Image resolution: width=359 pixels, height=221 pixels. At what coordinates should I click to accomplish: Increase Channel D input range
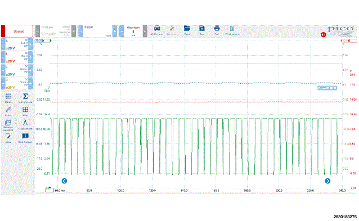pos(30,83)
